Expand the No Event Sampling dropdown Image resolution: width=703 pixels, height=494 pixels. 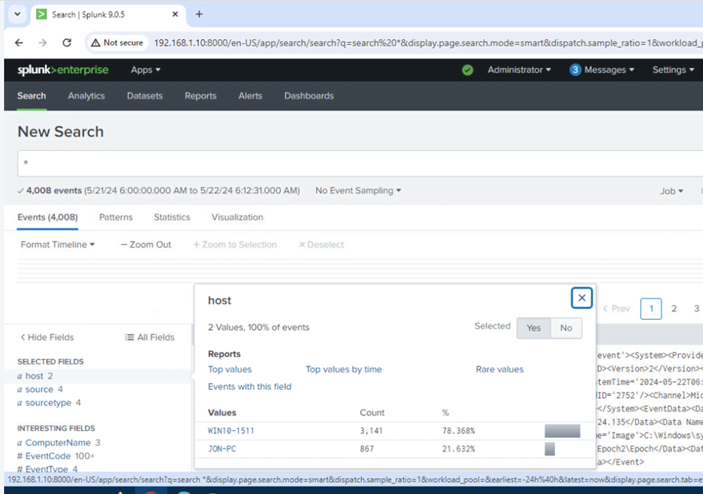click(x=358, y=190)
